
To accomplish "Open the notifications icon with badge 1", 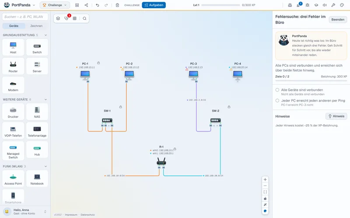I will 299,5.
